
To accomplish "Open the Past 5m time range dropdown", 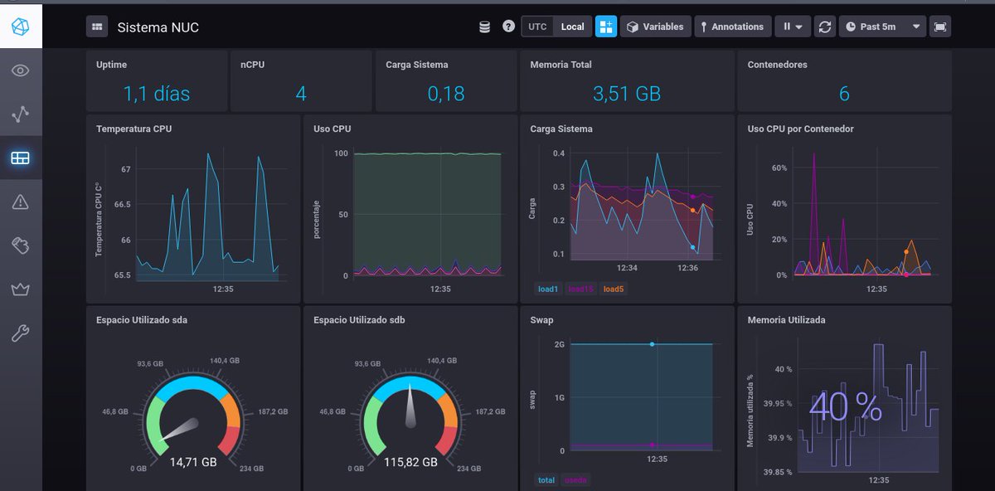I will tap(882, 27).
